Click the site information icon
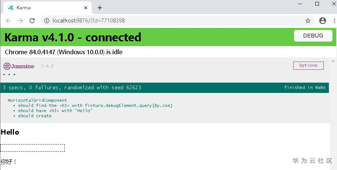This screenshot has height=170, width=337. point(47,21)
